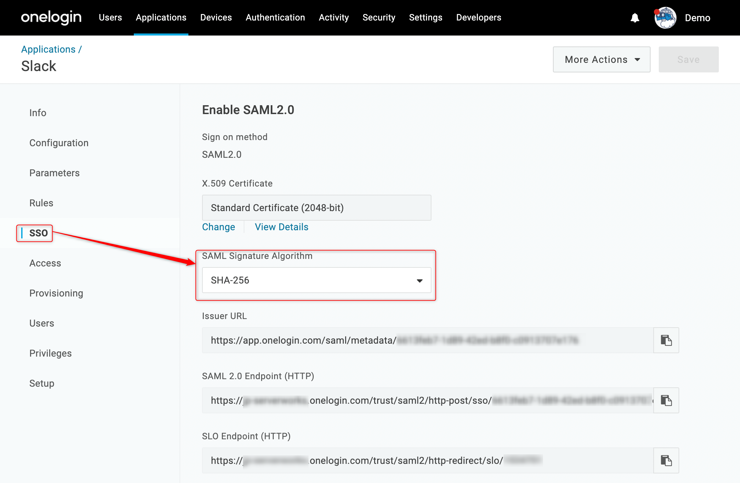Click the SLO Endpoint URL field
The width and height of the screenshot is (740, 483).
coord(428,460)
